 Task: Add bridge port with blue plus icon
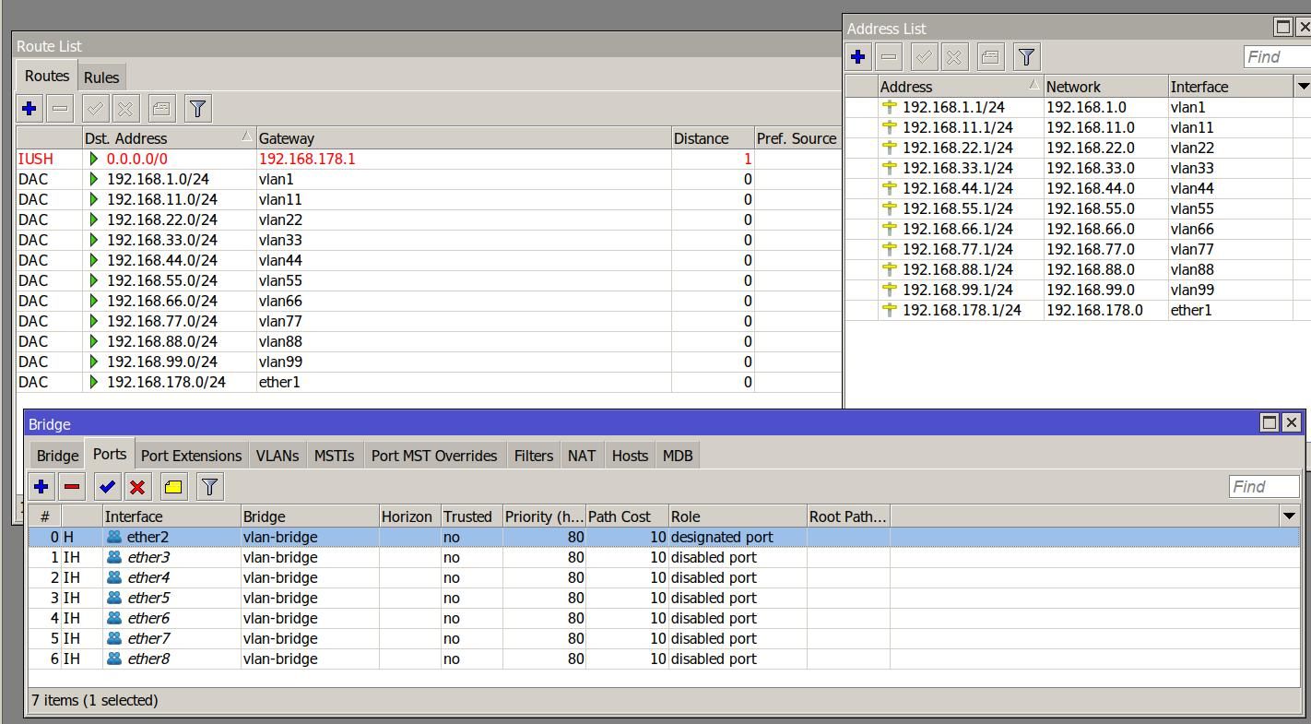click(x=41, y=487)
